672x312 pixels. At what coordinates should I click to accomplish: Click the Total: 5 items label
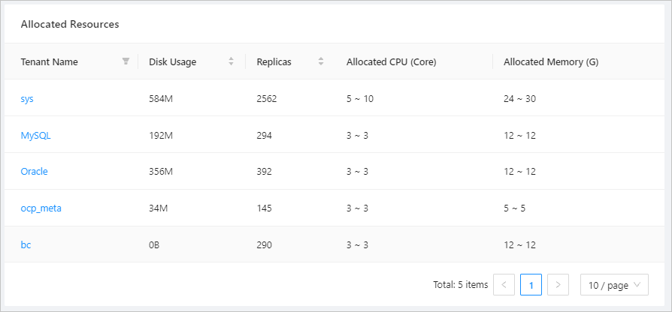coord(460,285)
